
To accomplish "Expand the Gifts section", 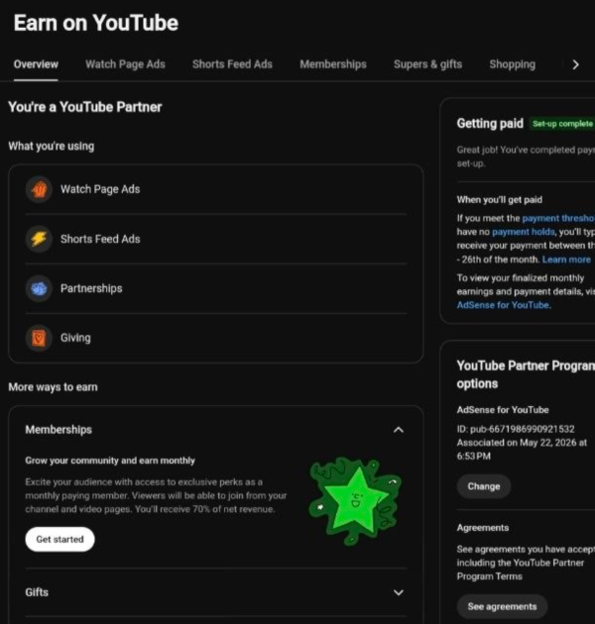I will tap(398, 592).
